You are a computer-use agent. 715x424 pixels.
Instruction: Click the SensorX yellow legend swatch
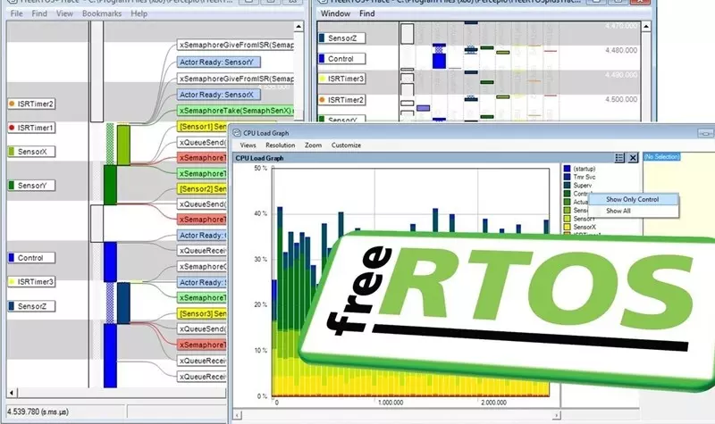tap(567, 227)
